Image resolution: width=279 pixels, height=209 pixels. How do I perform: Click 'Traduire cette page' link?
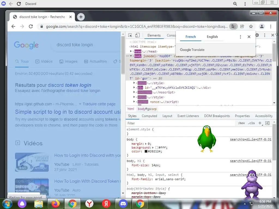99,104
